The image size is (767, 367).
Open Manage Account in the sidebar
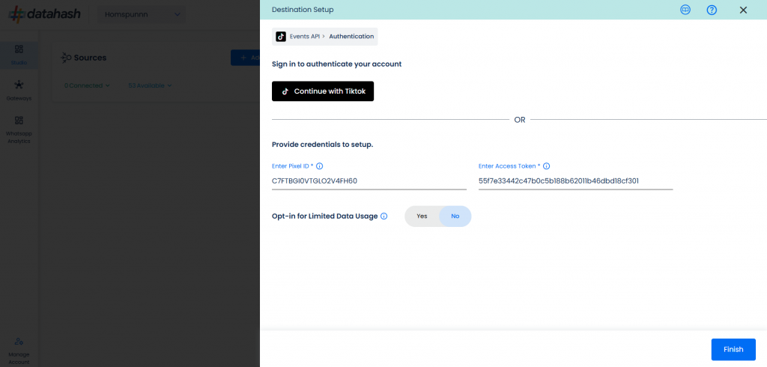[19, 351]
